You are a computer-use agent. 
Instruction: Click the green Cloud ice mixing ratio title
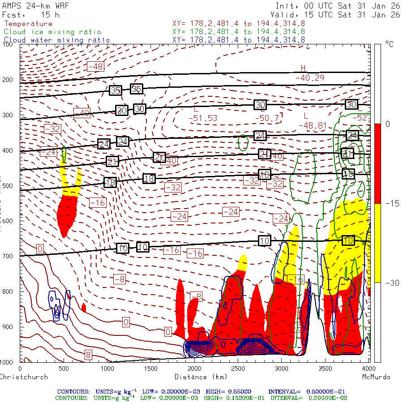coord(53,32)
